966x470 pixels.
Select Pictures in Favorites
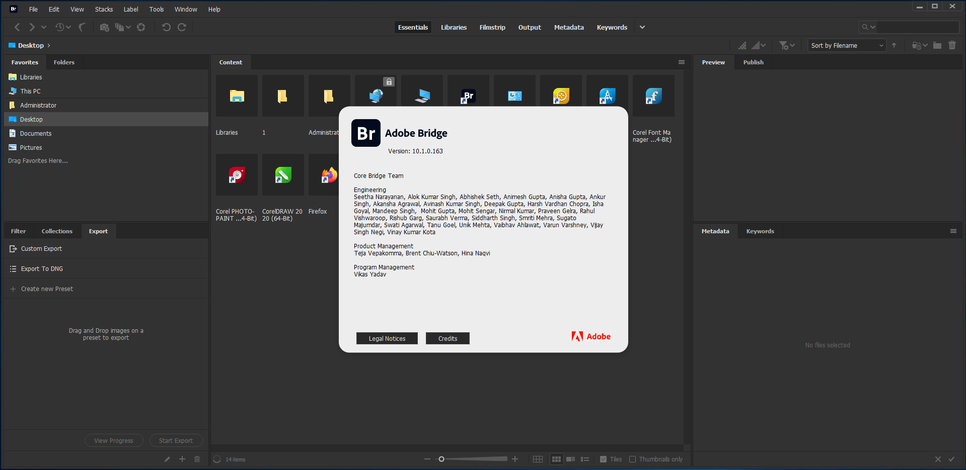(x=106, y=147)
